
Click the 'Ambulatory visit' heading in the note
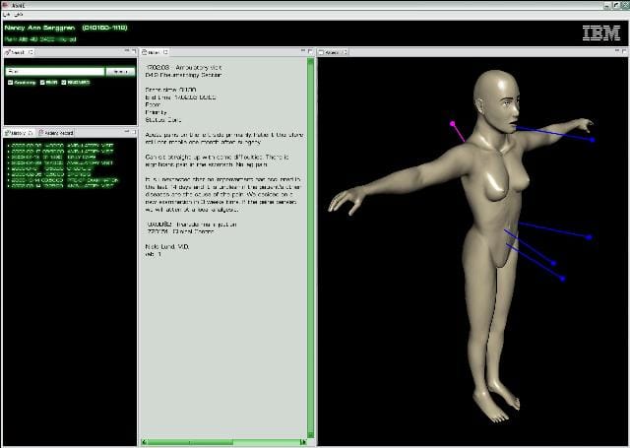[x=199, y=68]
